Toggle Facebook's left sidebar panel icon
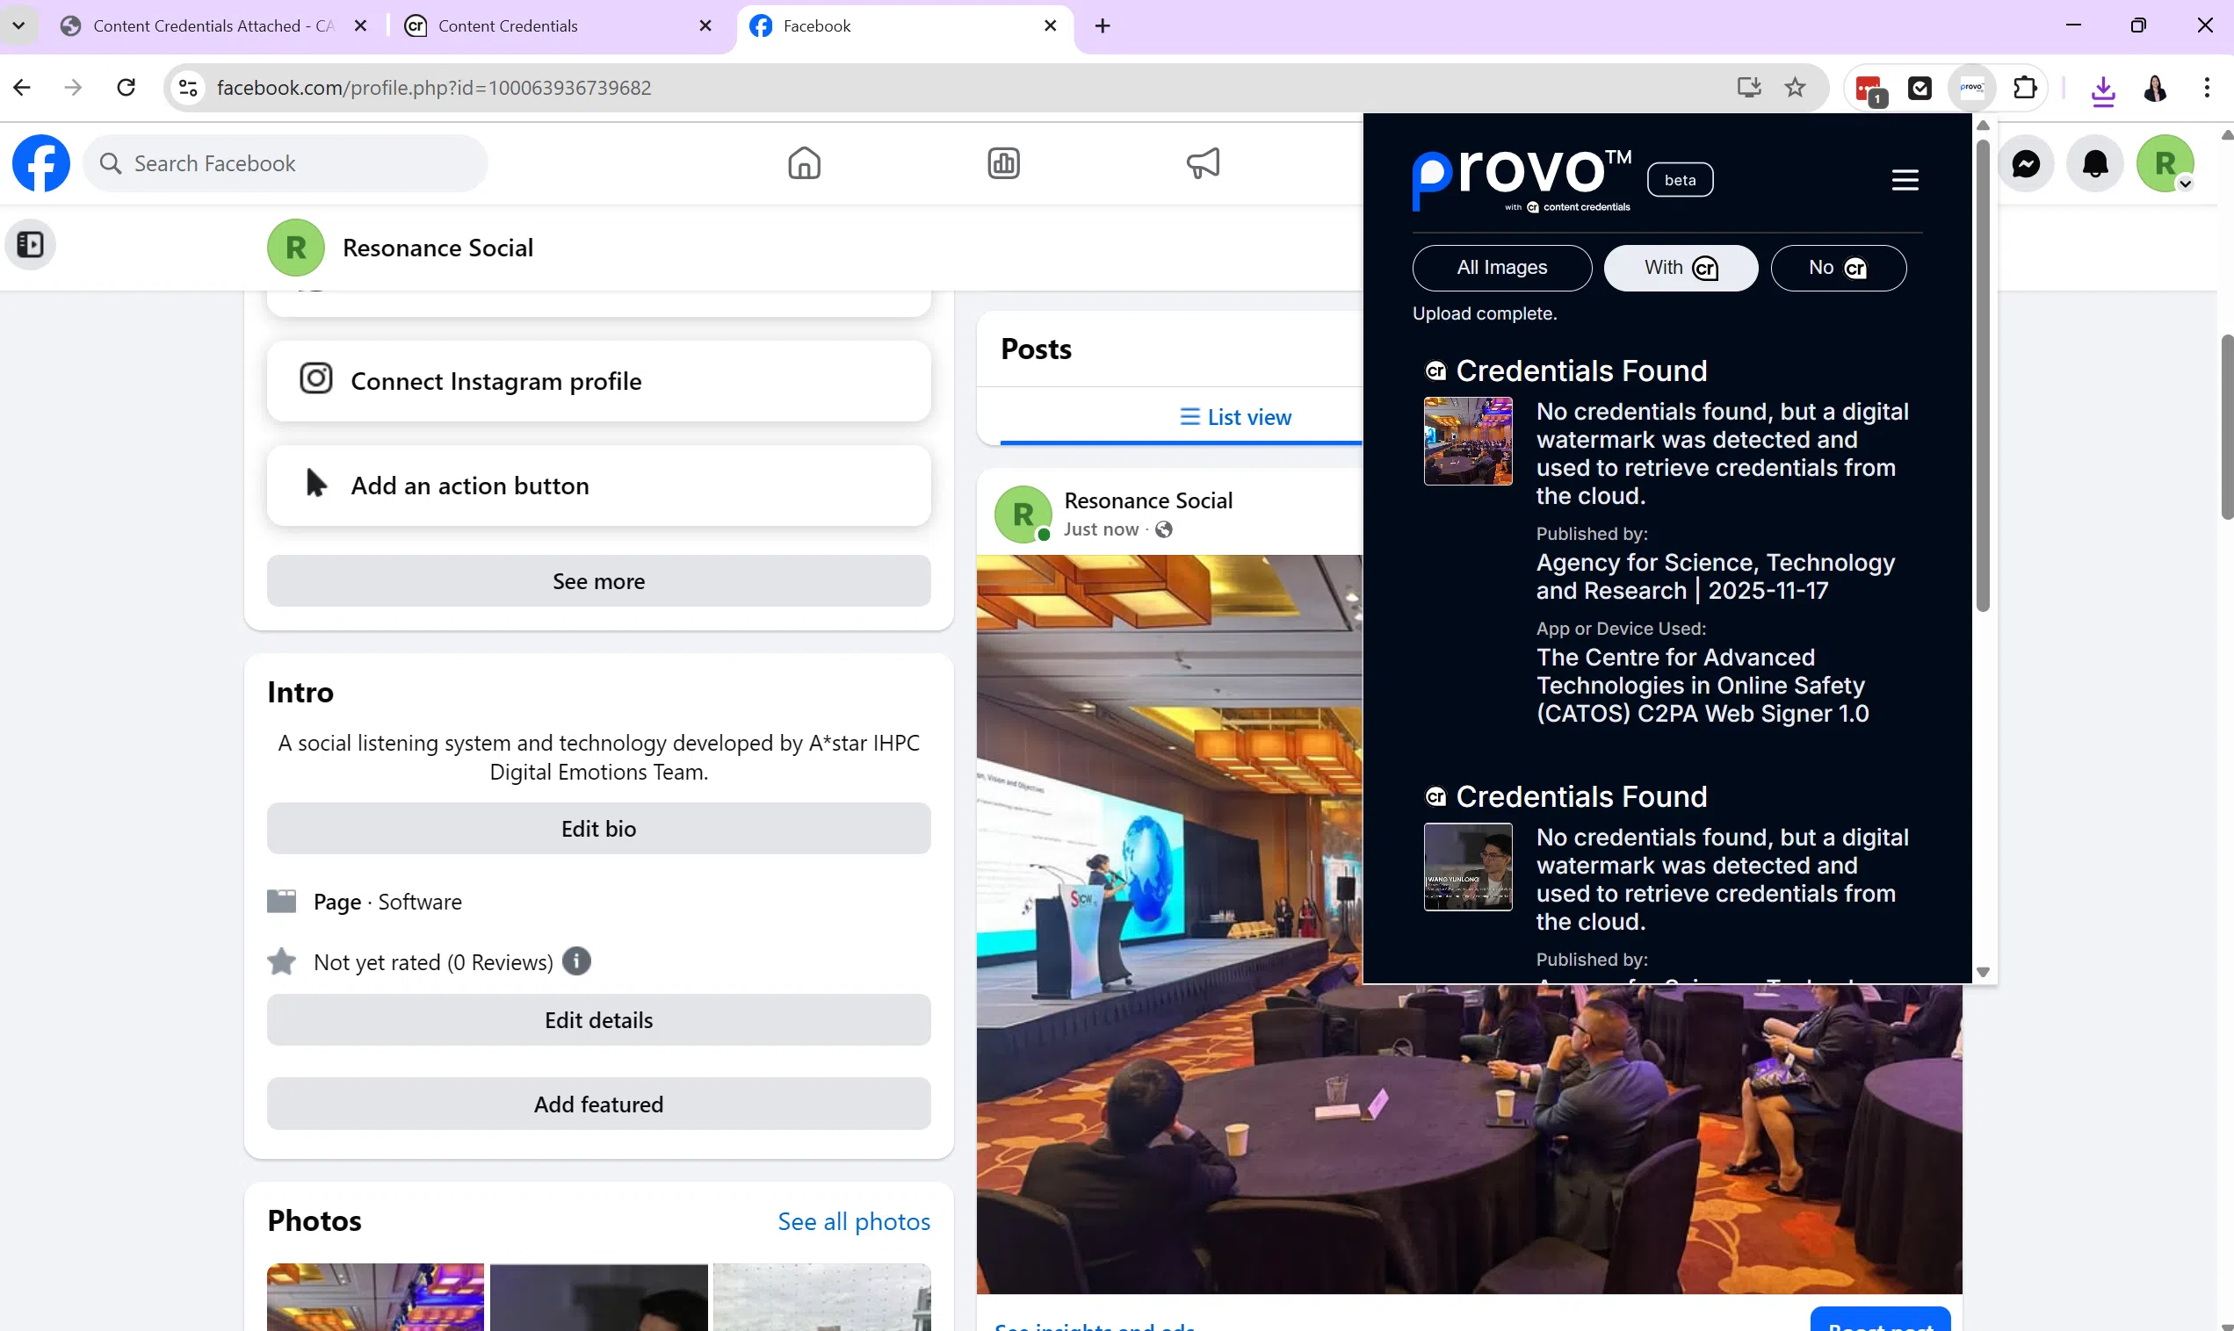The width and height of the screenshot is (2234, 1331). [31, 244]
